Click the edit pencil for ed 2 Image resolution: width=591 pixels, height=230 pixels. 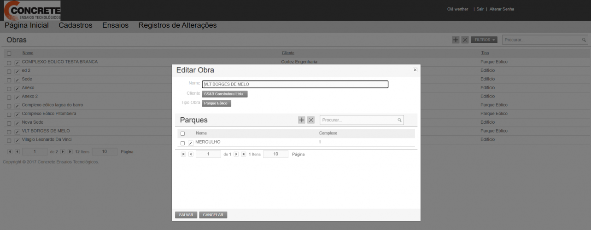[x=17, y=71]
